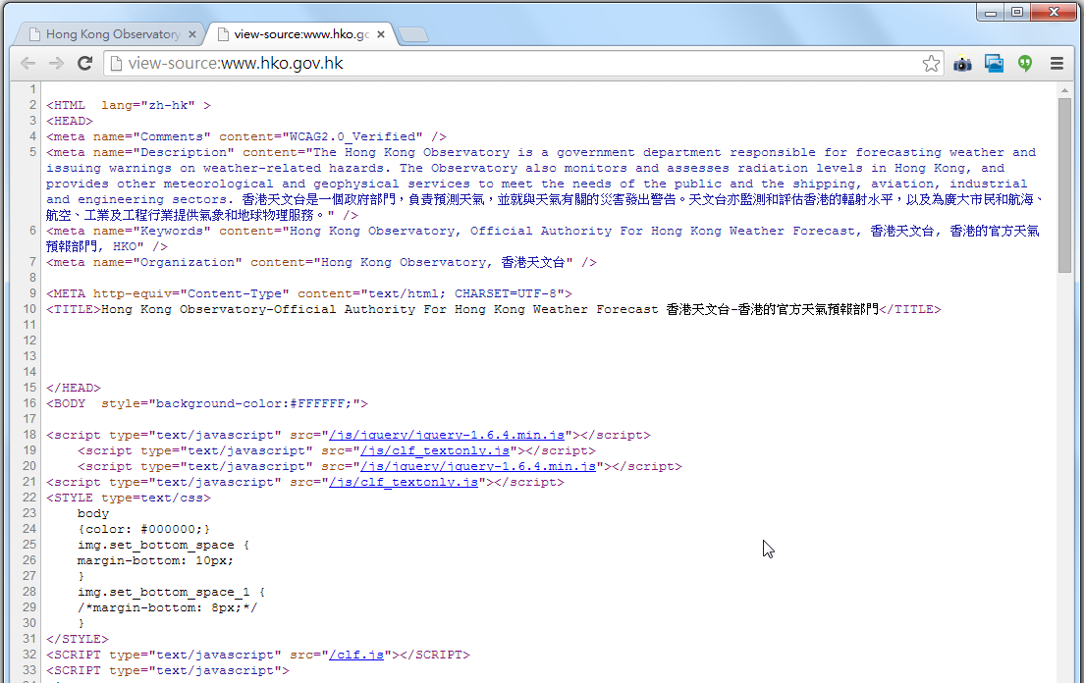Close the Hong Kong Observatory tab
This screenshot has width=1084, height=683.
(x=192, y=33)
